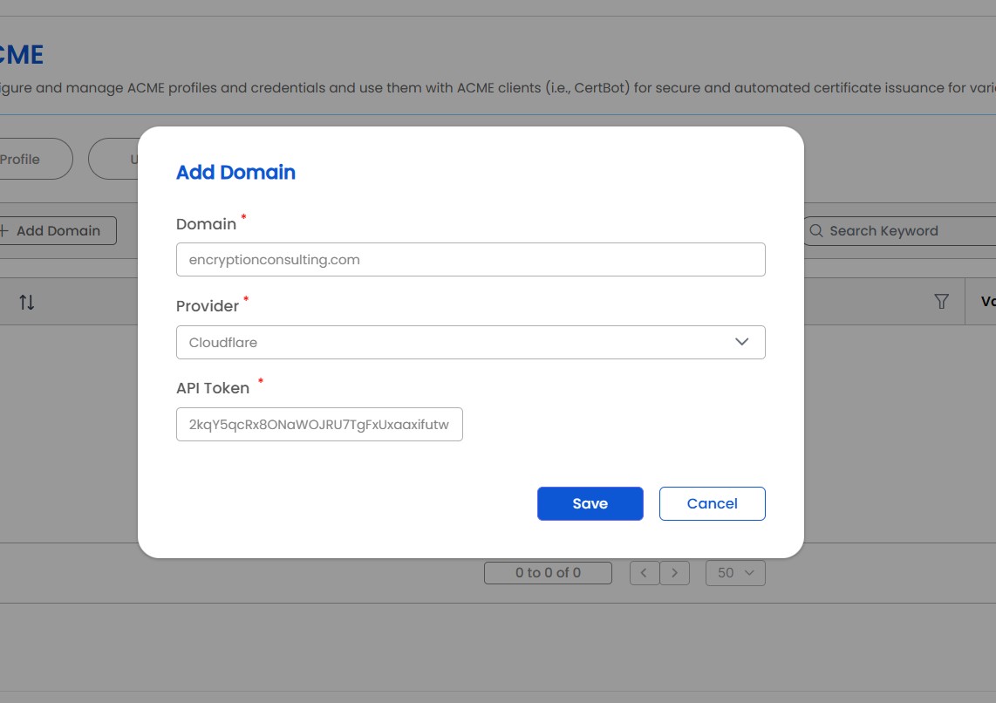Screen dimensions: 996x703
Task: Go to the previous page with left arrow
Action: [644, 573]
